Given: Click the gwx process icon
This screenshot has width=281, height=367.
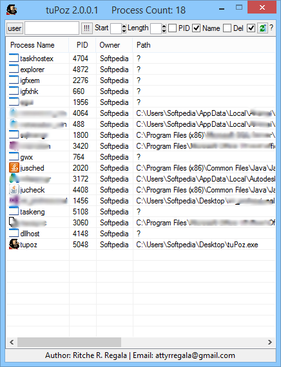Looking at the screenshot, I should (x=14, y=156).
